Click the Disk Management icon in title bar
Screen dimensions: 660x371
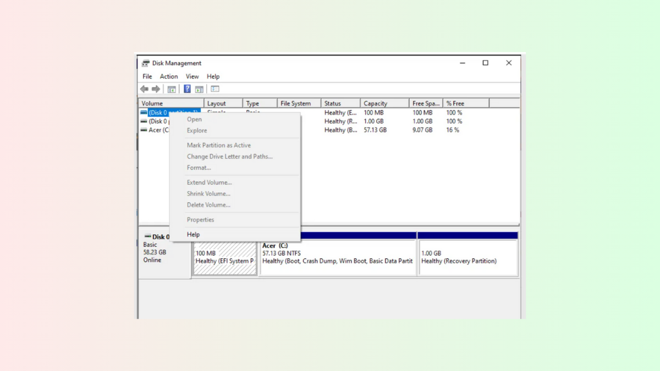coord(146,63)
